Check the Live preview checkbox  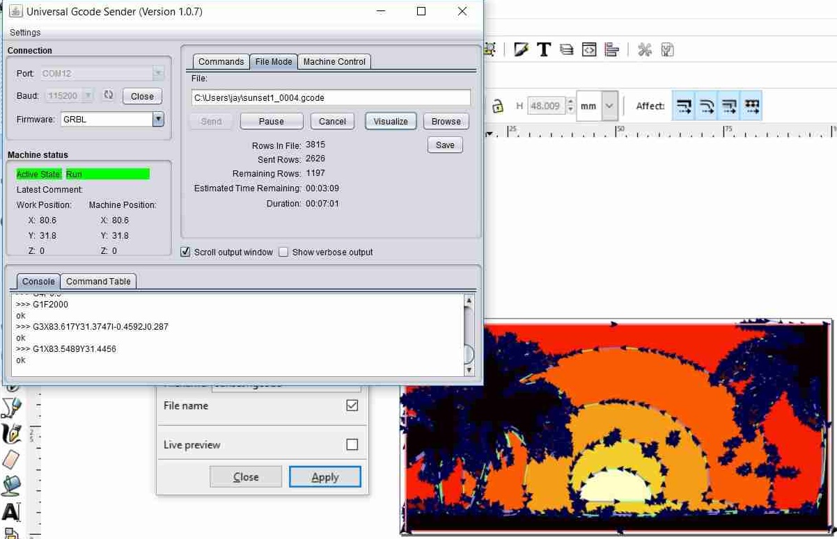point(352,444)
